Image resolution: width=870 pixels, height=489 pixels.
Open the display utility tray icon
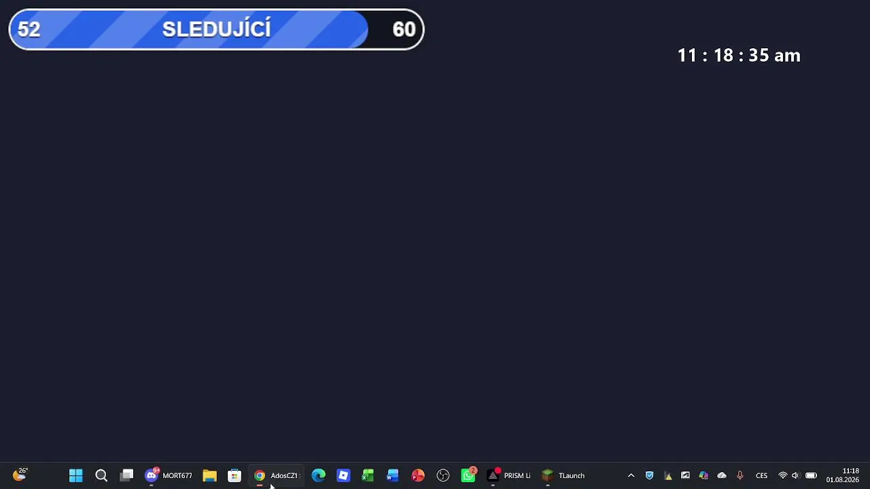(x=685, y=475)
